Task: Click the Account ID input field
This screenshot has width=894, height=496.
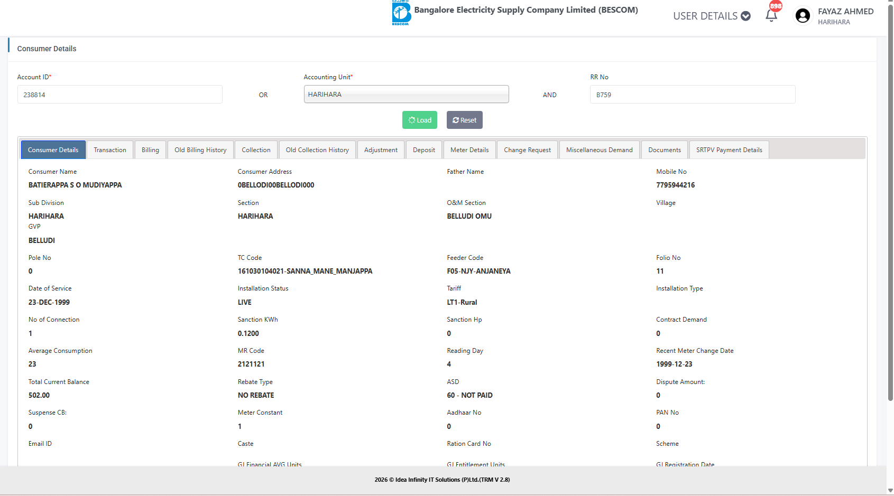Action: [120, 95]
